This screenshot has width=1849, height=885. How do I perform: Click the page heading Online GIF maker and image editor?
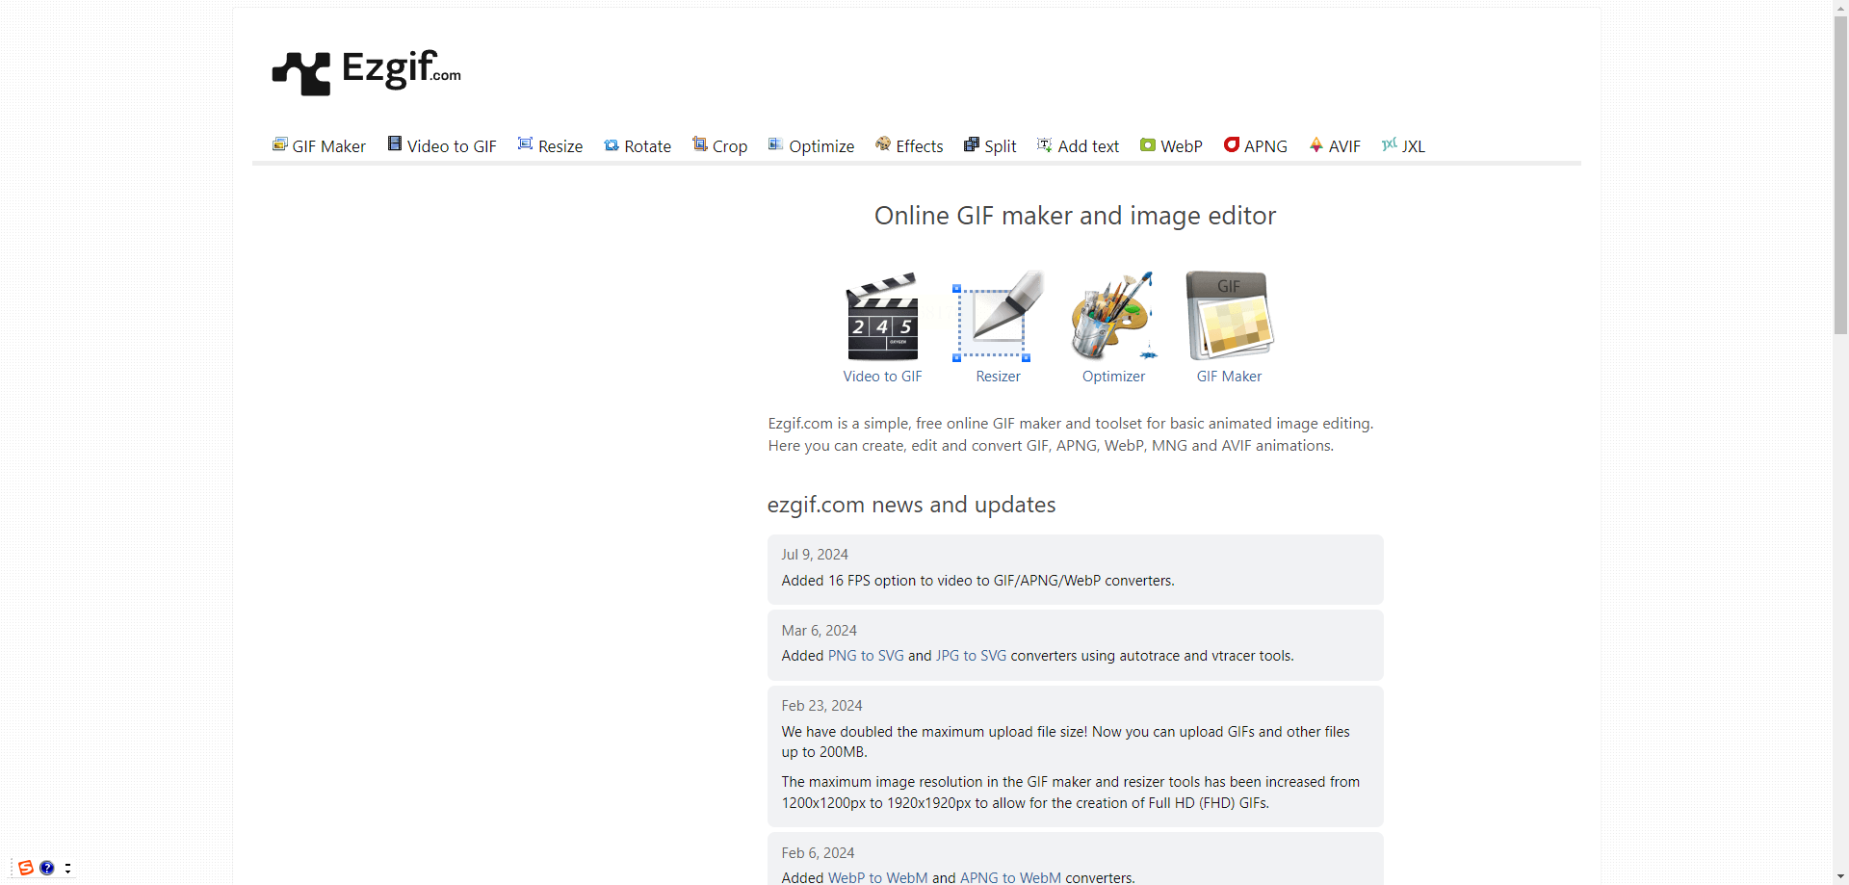pyautogui.click(x=1075, y=216)
